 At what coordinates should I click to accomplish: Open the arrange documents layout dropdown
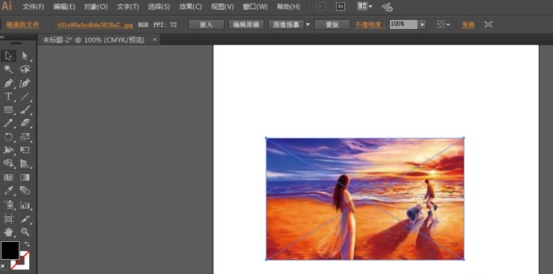point(364,6)
